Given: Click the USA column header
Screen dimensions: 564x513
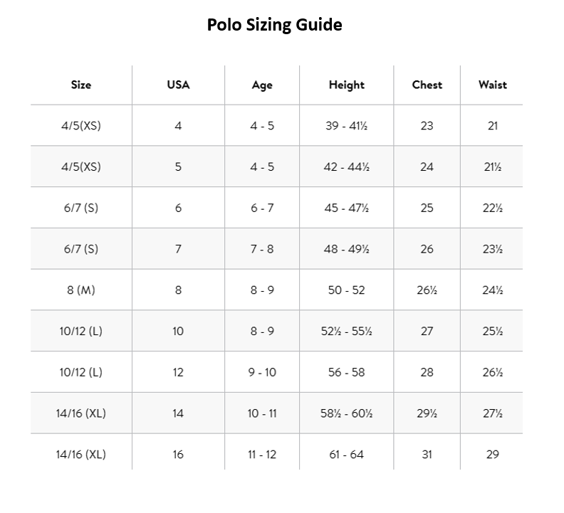Looking at the screenshot, I should click(x=178, y=85).
